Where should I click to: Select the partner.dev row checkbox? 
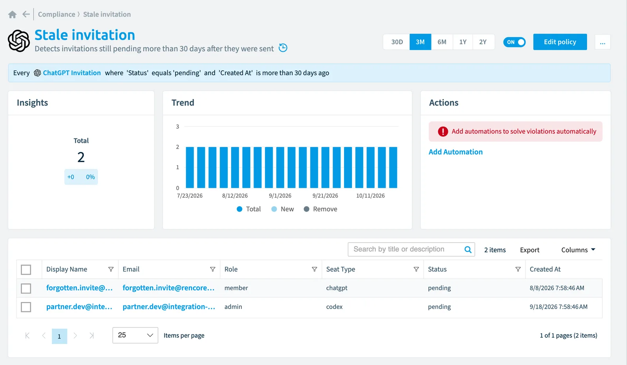26,307
